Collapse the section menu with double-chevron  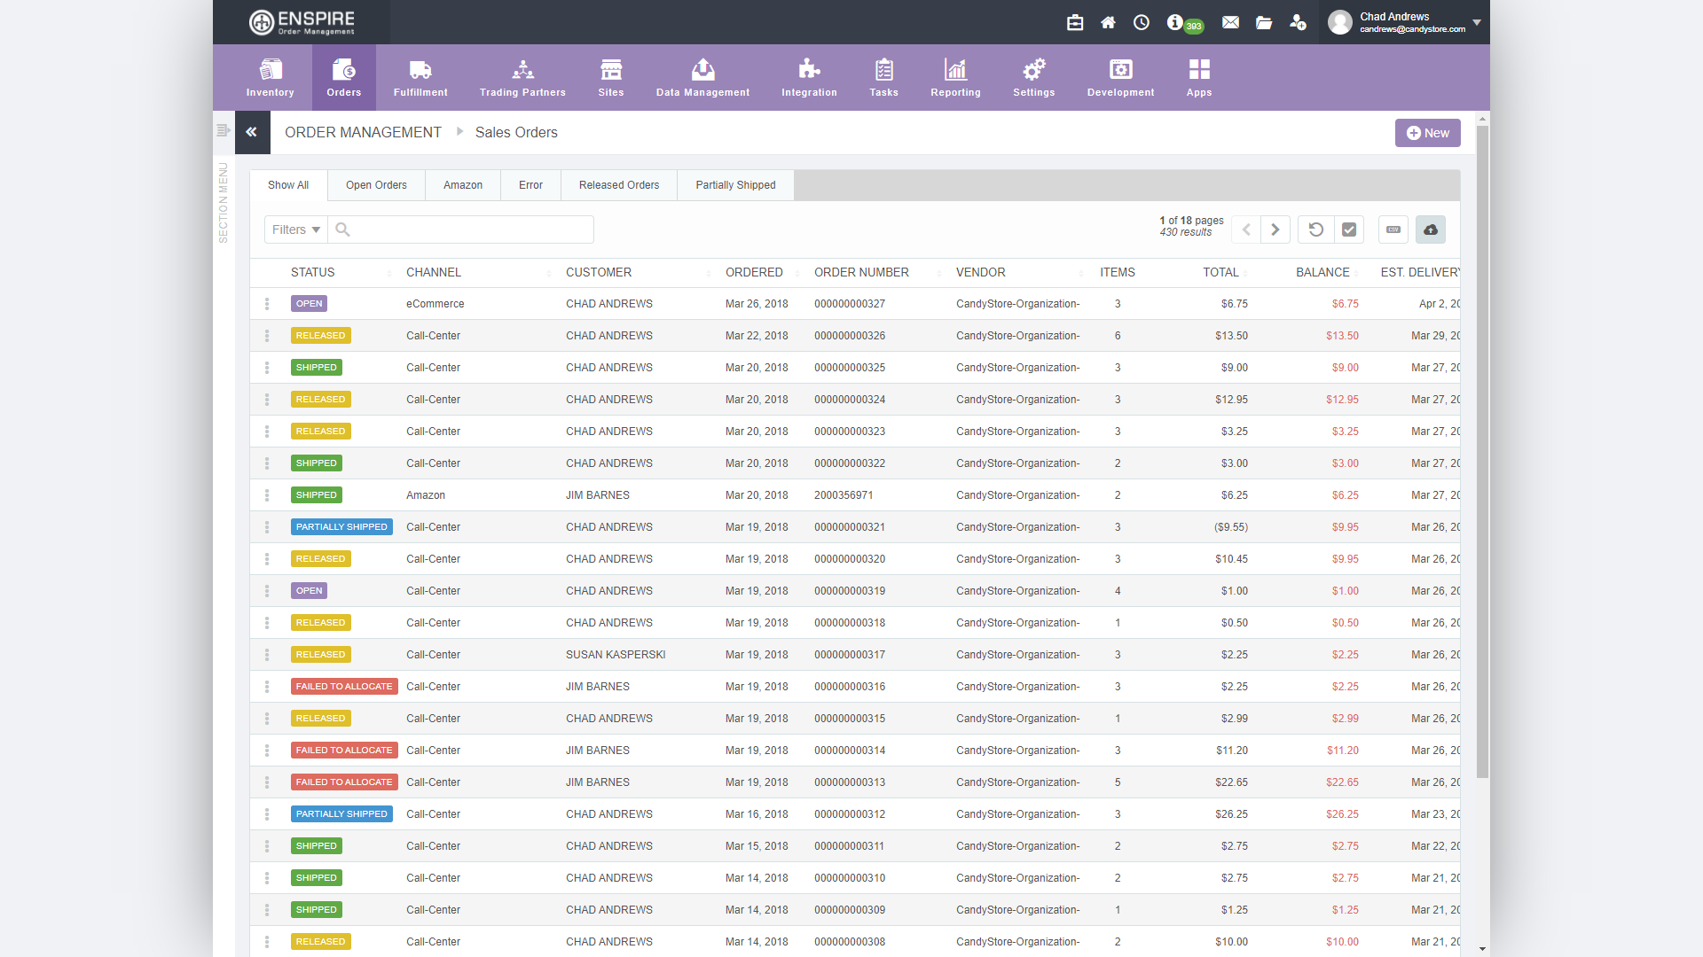click(x=252, y=132)
